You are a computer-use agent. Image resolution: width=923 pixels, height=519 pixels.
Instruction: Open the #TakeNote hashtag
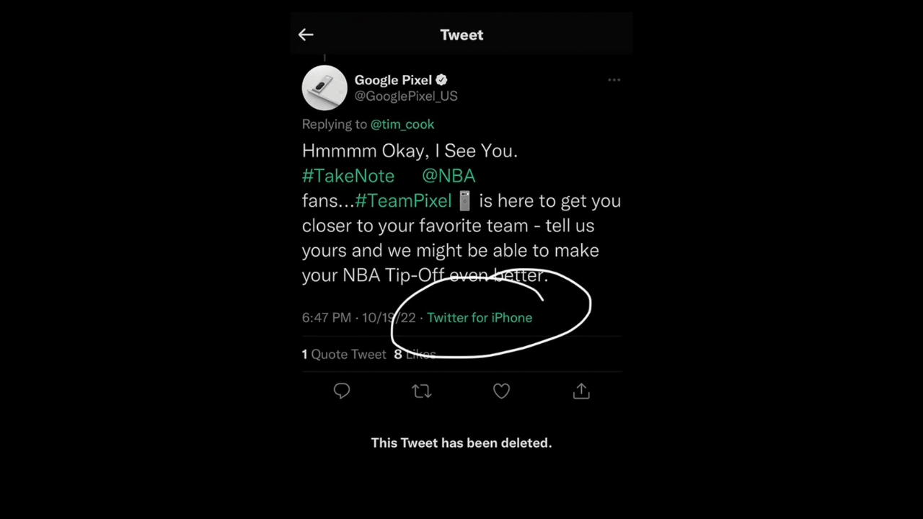point(348,175)
